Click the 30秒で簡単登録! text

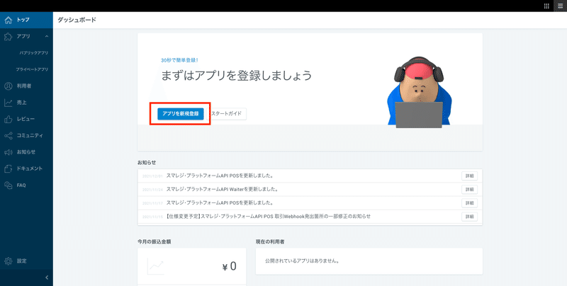(179, 60)
